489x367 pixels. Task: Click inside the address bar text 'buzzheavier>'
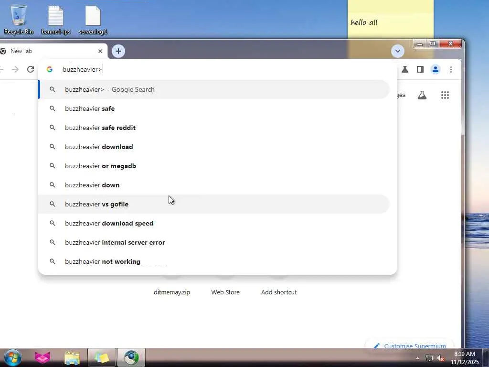click(82, 69)
